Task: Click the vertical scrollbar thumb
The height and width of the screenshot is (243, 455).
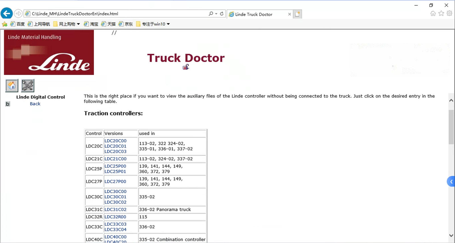Action: (x=451, y=127)
